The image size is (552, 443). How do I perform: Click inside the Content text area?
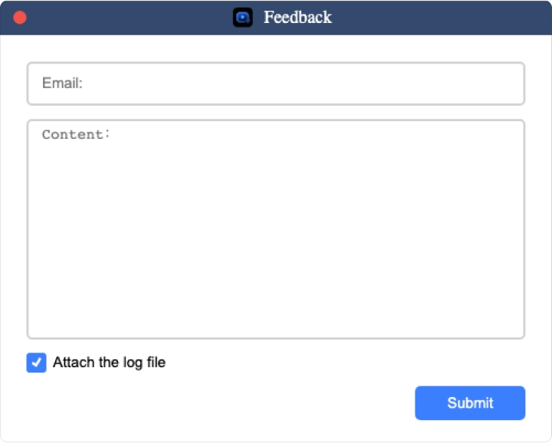[x=276, y=229]
